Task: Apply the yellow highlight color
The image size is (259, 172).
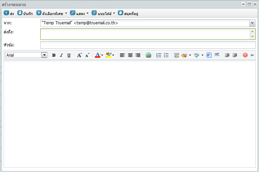Action: click(x=109, y=55)
